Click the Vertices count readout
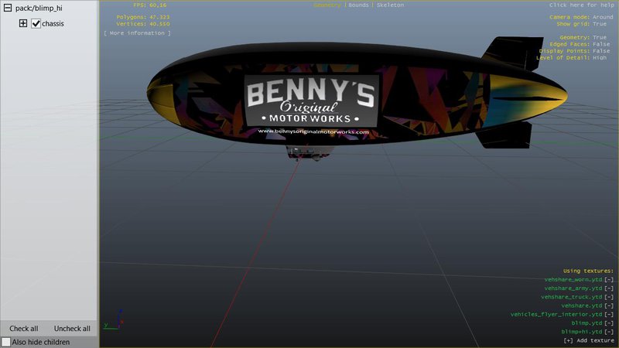The image size is (619, 348). tap(143, 24)
